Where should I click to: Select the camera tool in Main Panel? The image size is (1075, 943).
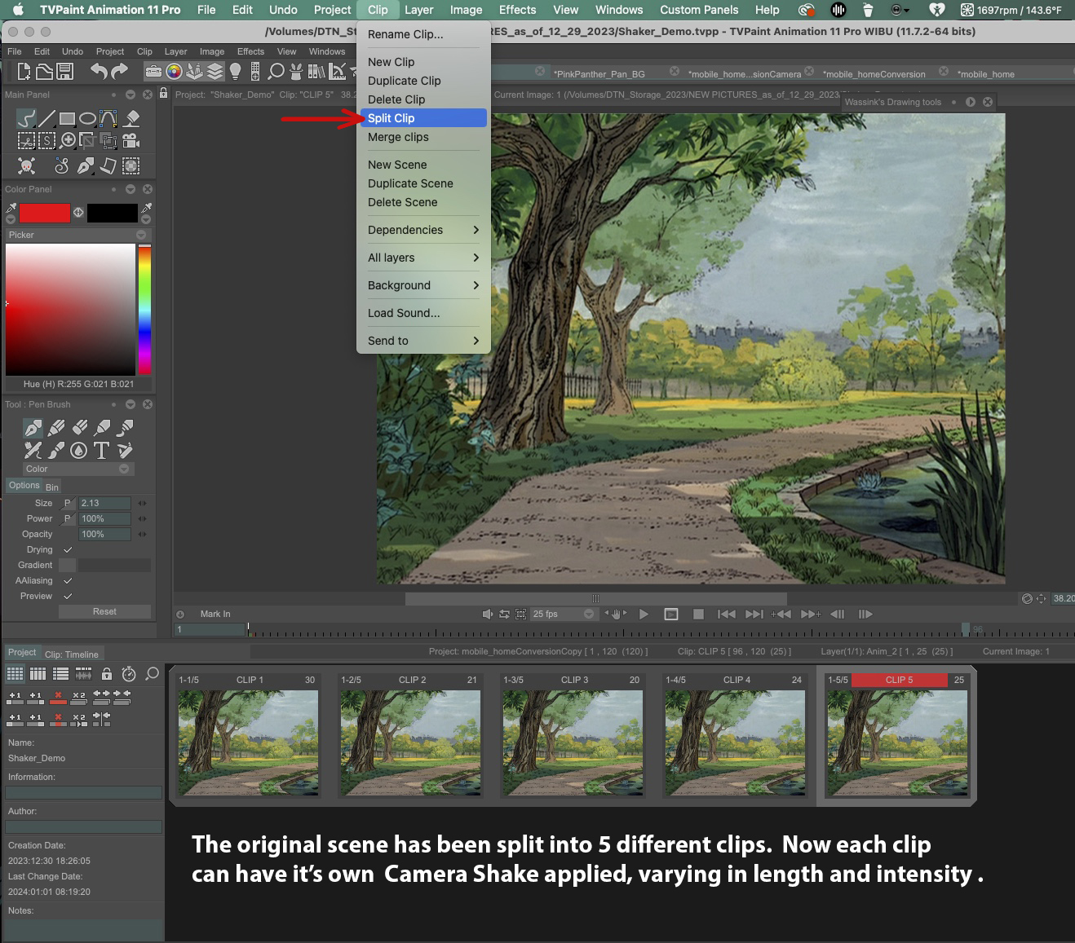click(x=131, y=140)
